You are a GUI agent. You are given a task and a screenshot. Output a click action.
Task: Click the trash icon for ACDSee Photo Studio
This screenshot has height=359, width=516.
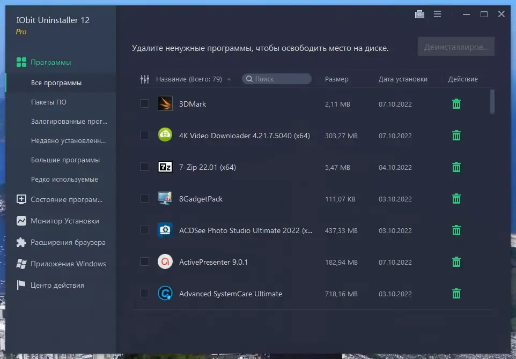coord(456,230)
